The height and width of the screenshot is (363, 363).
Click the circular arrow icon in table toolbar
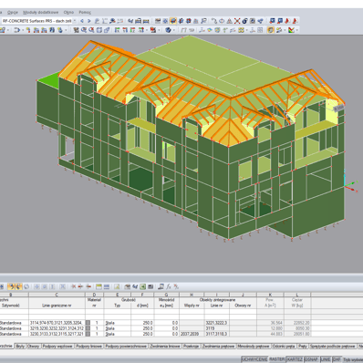[x=26, y=286]
